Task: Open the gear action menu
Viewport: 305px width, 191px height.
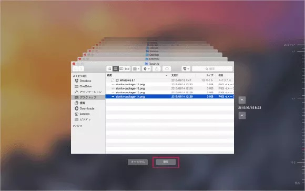Action: (x=146, y=69)
